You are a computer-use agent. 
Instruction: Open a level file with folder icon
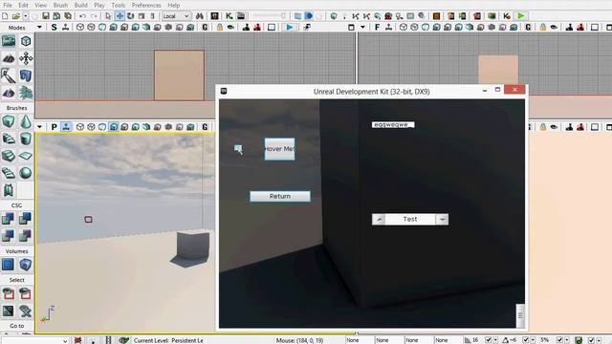point(15,16)
